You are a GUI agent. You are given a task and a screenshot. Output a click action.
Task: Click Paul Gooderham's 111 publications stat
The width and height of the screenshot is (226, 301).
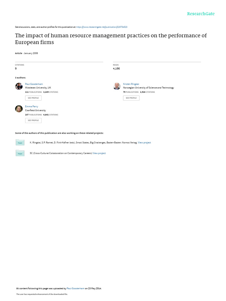pyautogui.click(x=33, y=92)
